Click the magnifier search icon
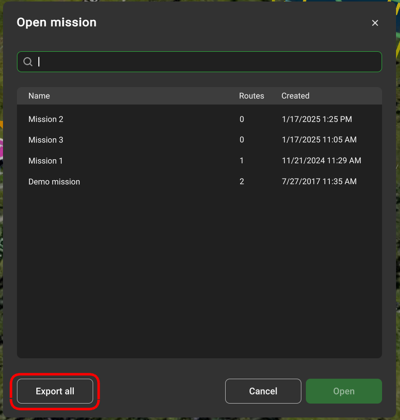 coord(28,62)
